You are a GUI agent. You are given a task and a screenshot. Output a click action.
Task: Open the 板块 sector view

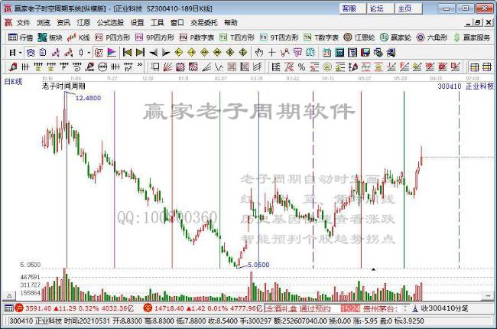click(x=50, y=37)
